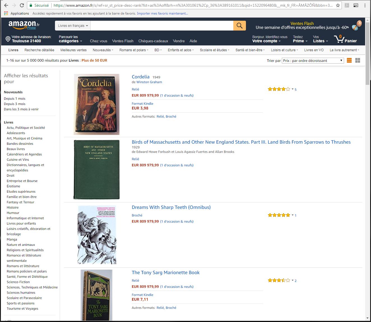The height and width of the screenshot is (322, 371).
Task: Bookmark page with the star icon
Action: point(338,5)
